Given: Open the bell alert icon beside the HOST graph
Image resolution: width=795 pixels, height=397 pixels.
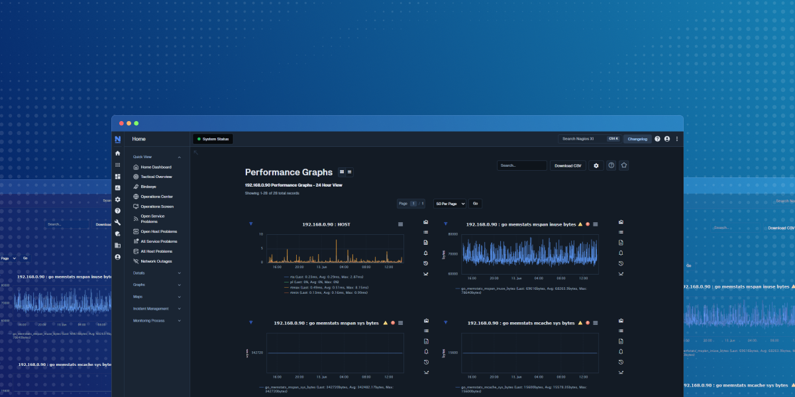Looking at the screenshot, I should [x=425, y=253].
